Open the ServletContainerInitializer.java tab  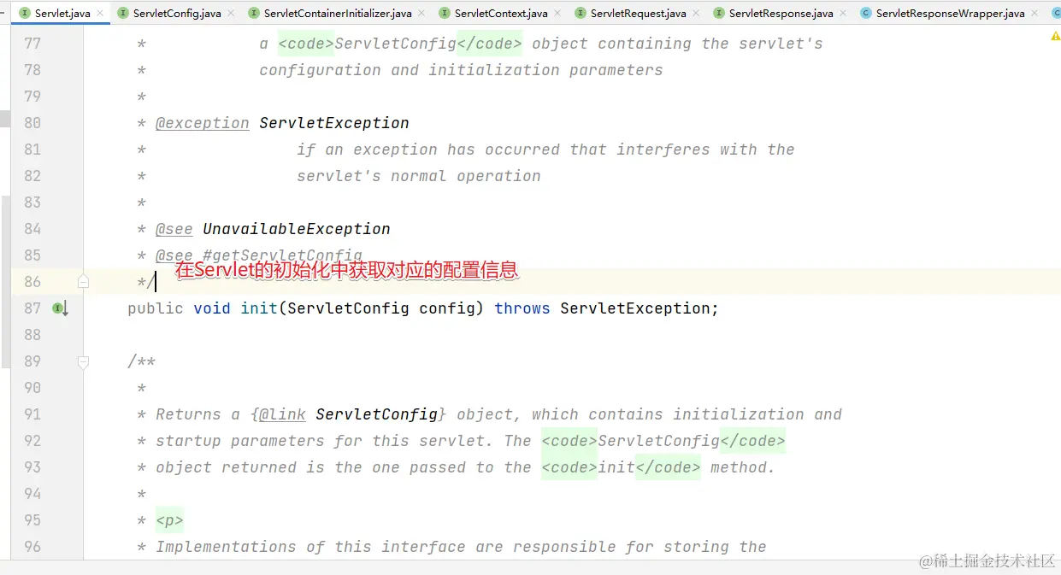(x=338, y=13)
